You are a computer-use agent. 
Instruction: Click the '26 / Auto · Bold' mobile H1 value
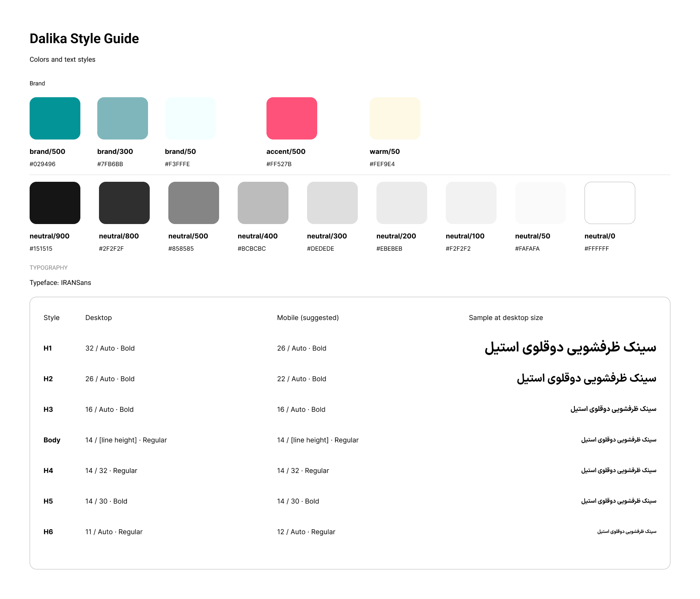point(302,348)
